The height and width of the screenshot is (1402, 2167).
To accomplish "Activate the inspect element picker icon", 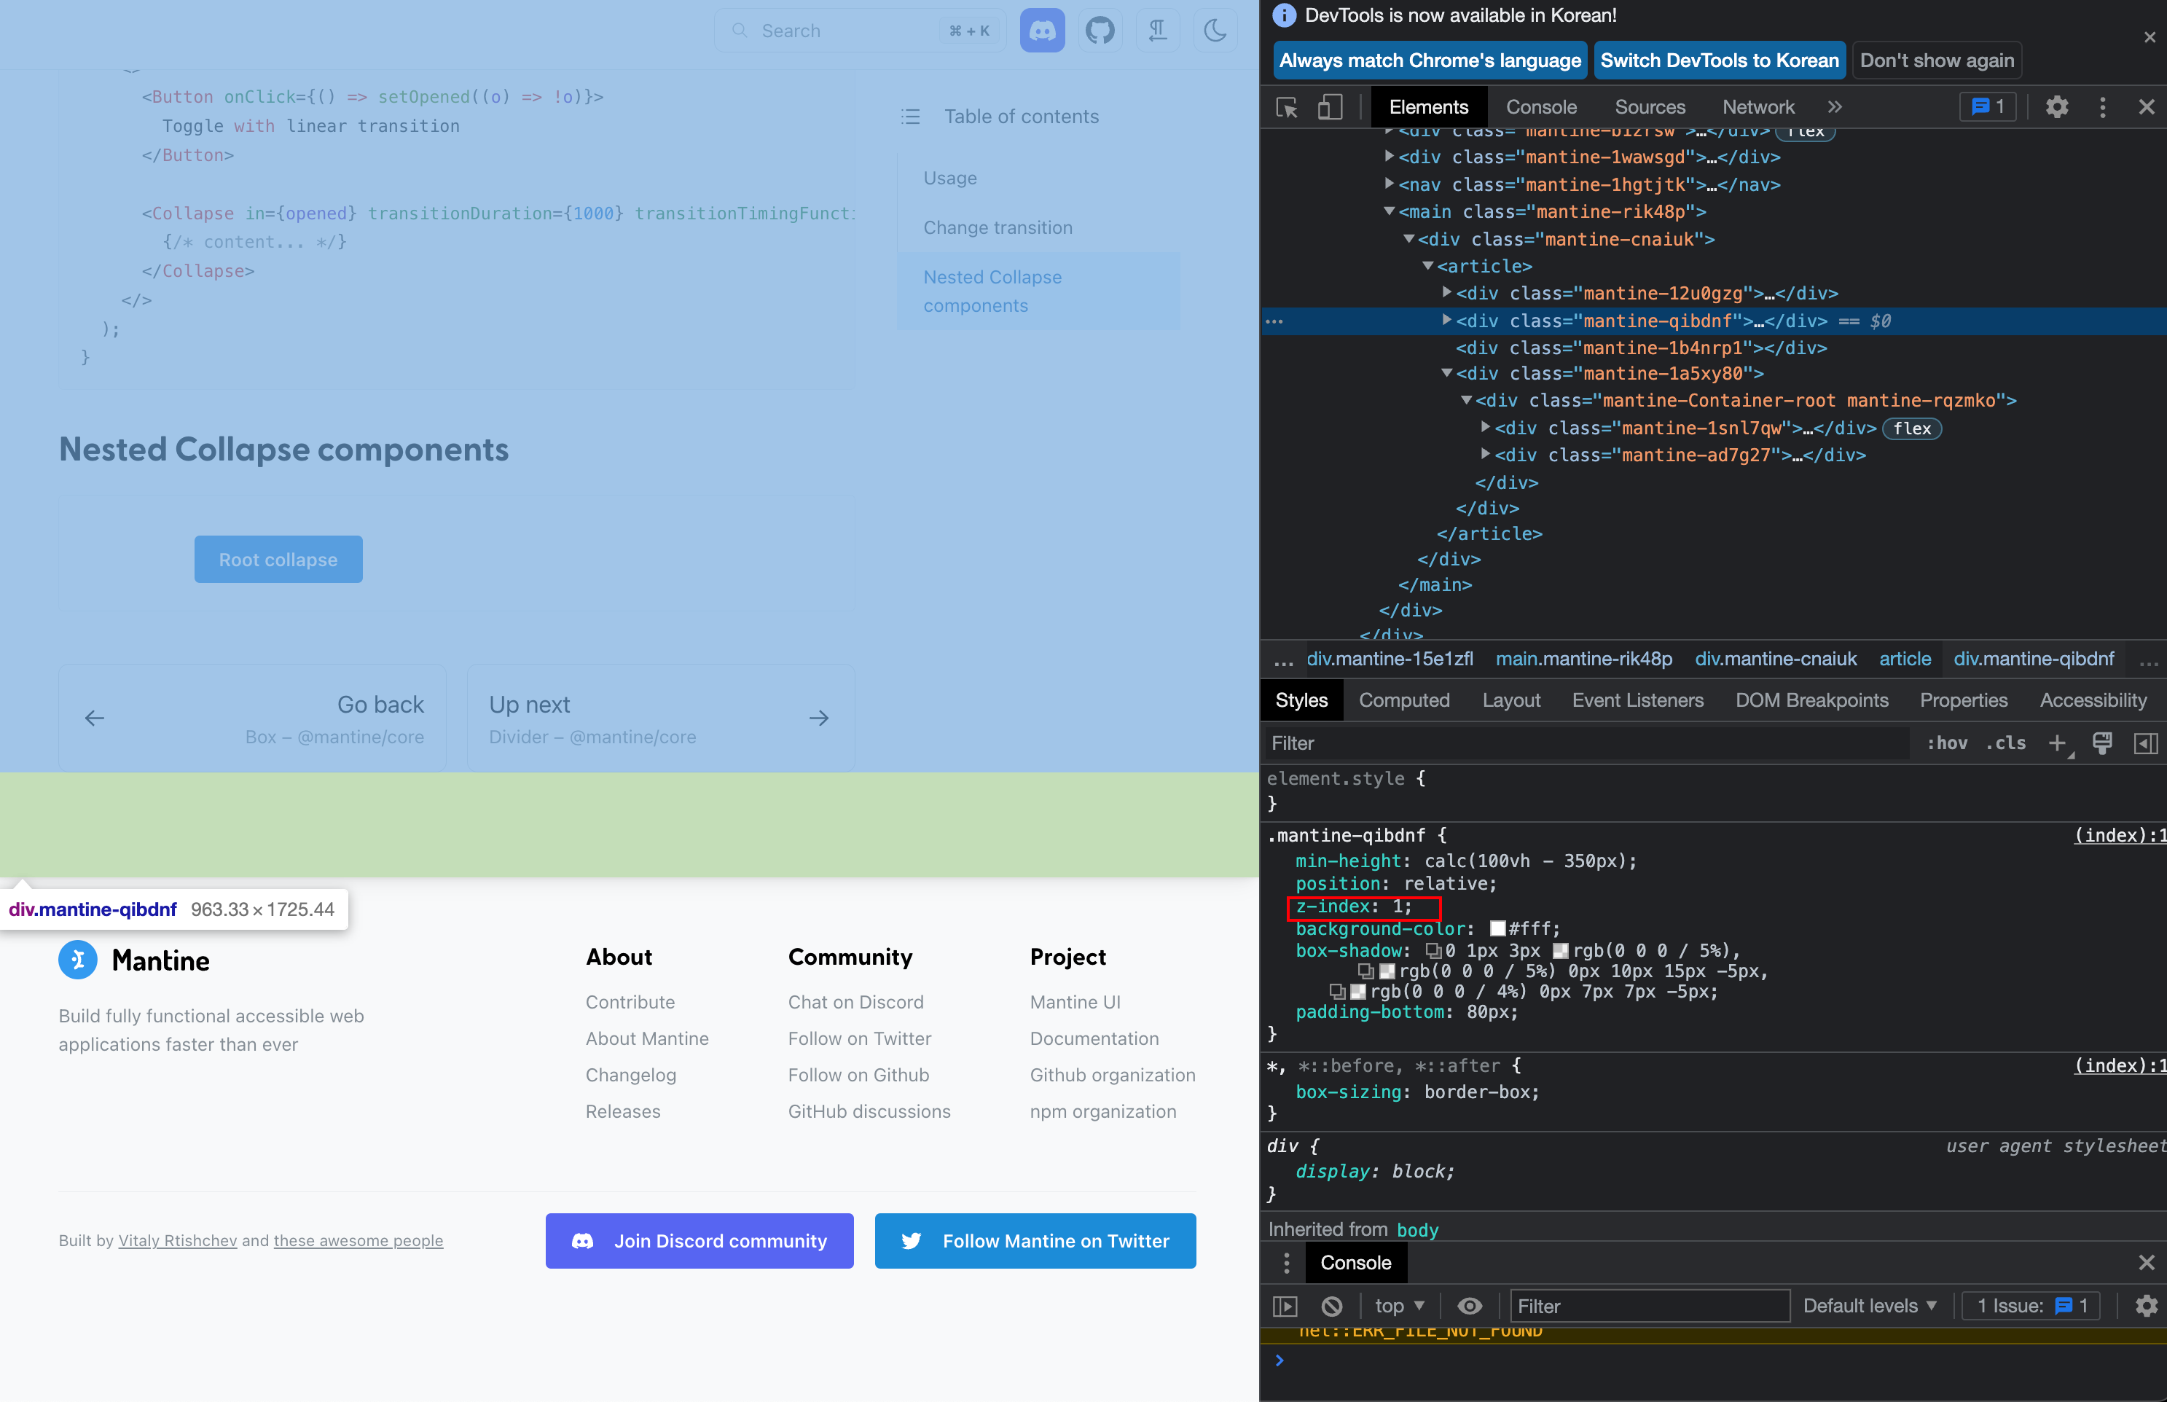I will coord(1287,107).
